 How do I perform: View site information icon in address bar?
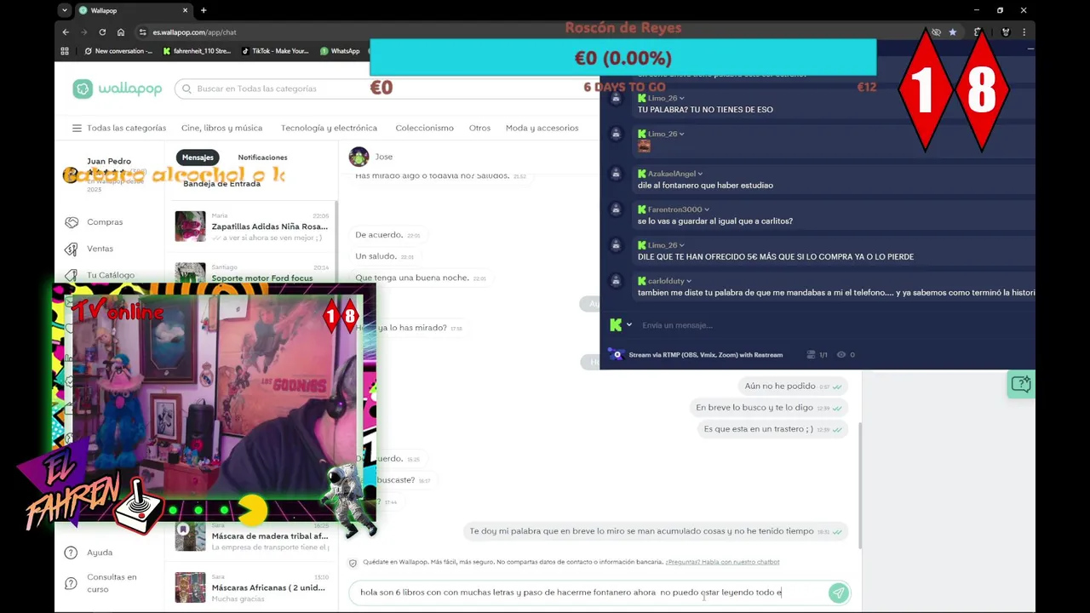tap(142, 32)
